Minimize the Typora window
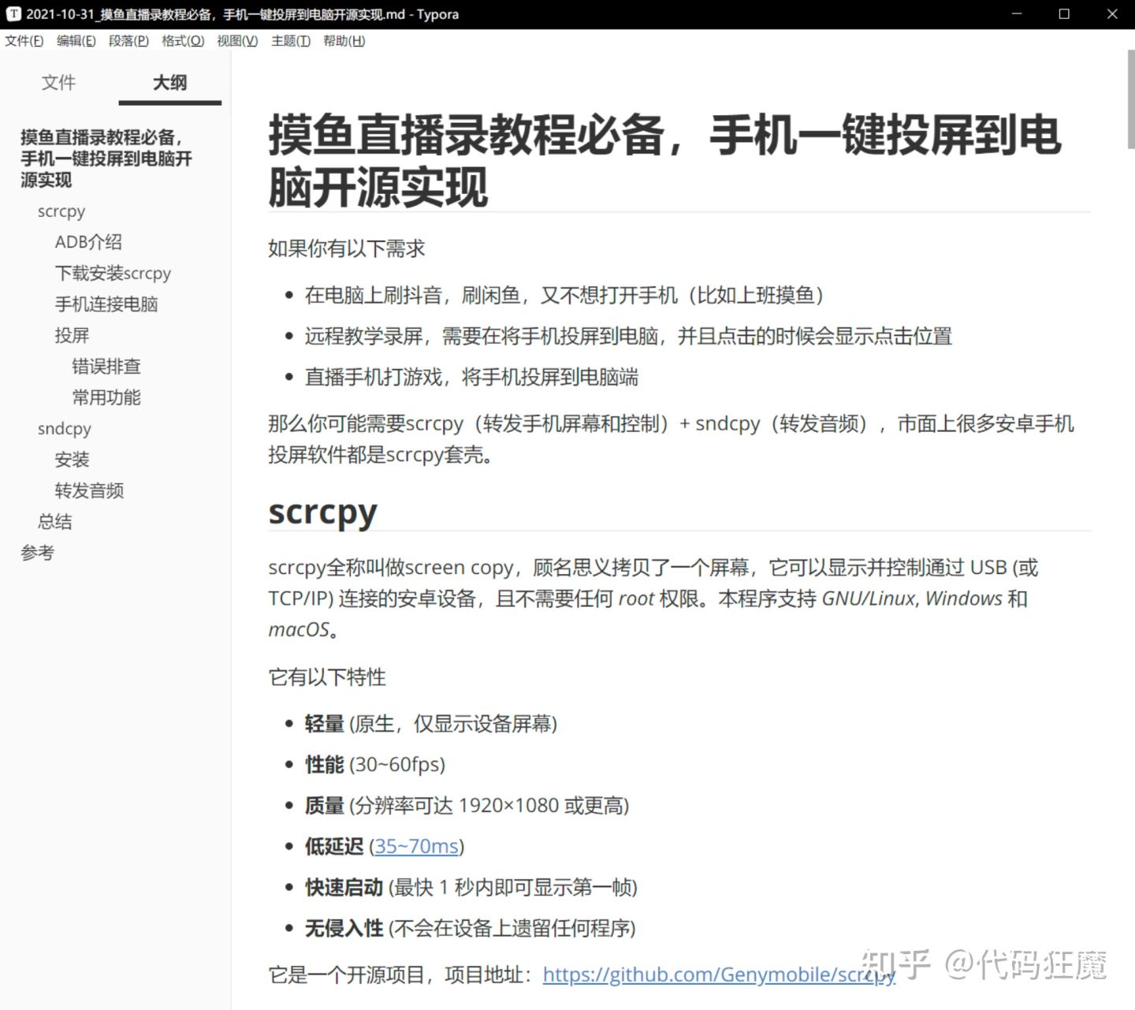 (x=1017, y=14)
